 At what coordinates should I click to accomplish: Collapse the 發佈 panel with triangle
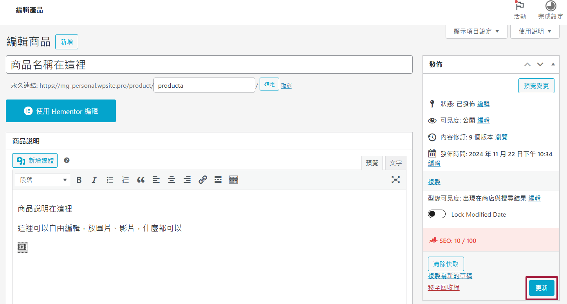553,64
